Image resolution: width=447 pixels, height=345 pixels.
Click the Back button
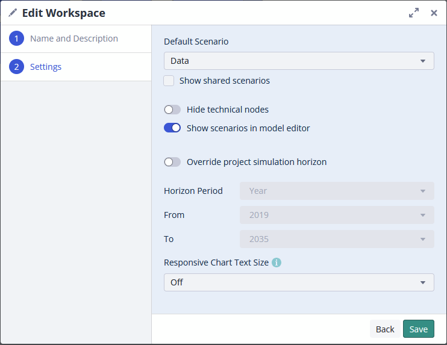(385, 329)
